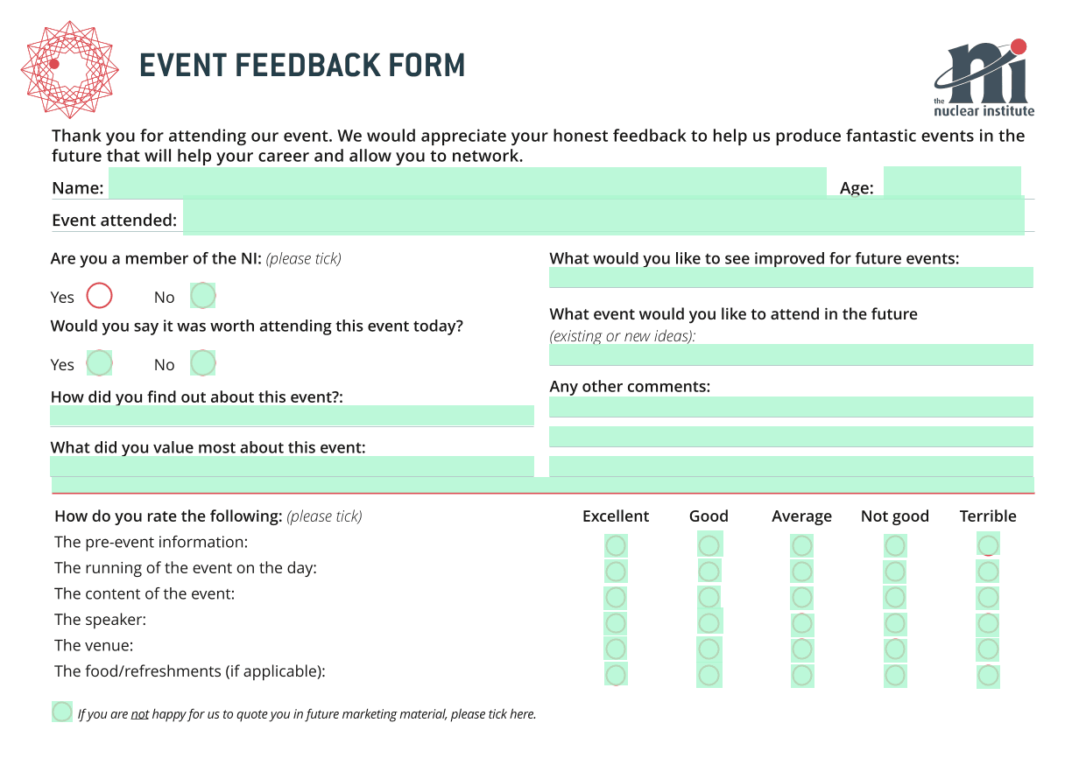The image size is (1086, 765).
Task: Rate running of the event as Good
Action: 709,572
